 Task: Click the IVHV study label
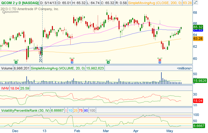5,89
